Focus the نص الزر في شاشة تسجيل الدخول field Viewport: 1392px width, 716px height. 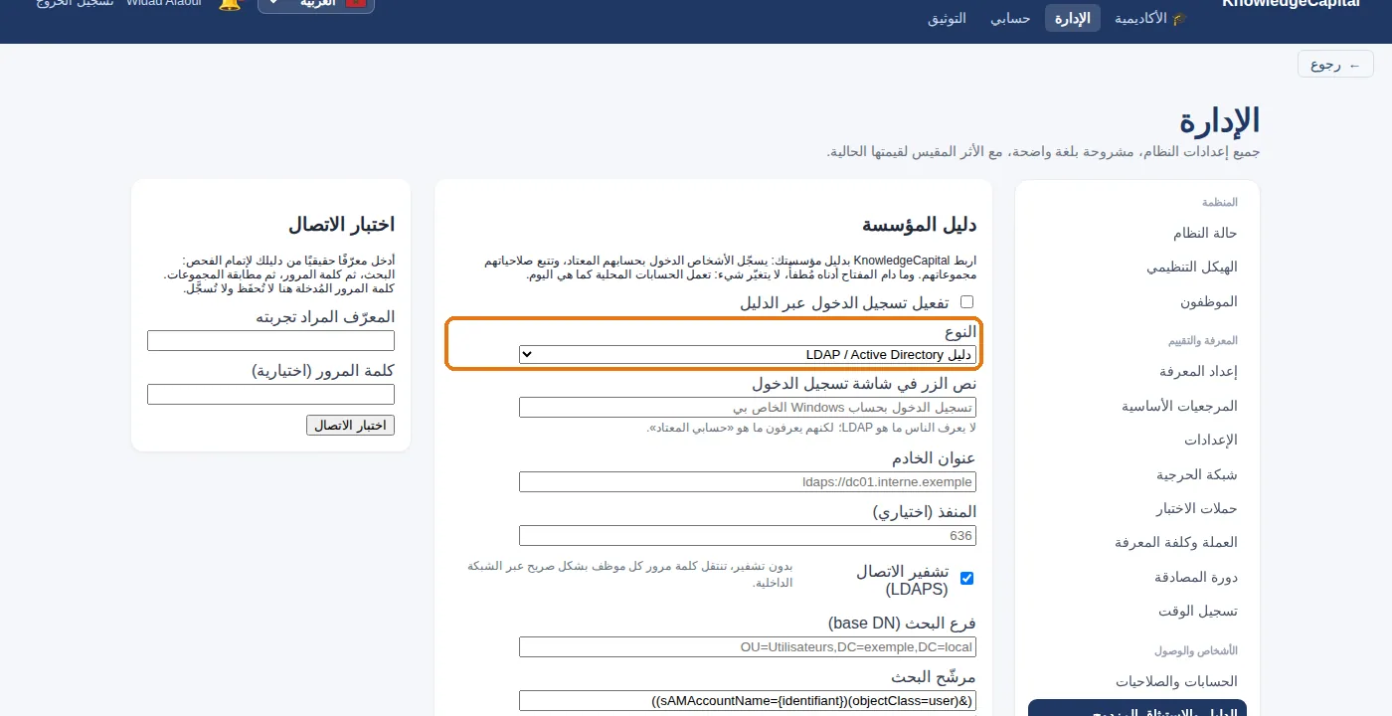click(748, 407)
